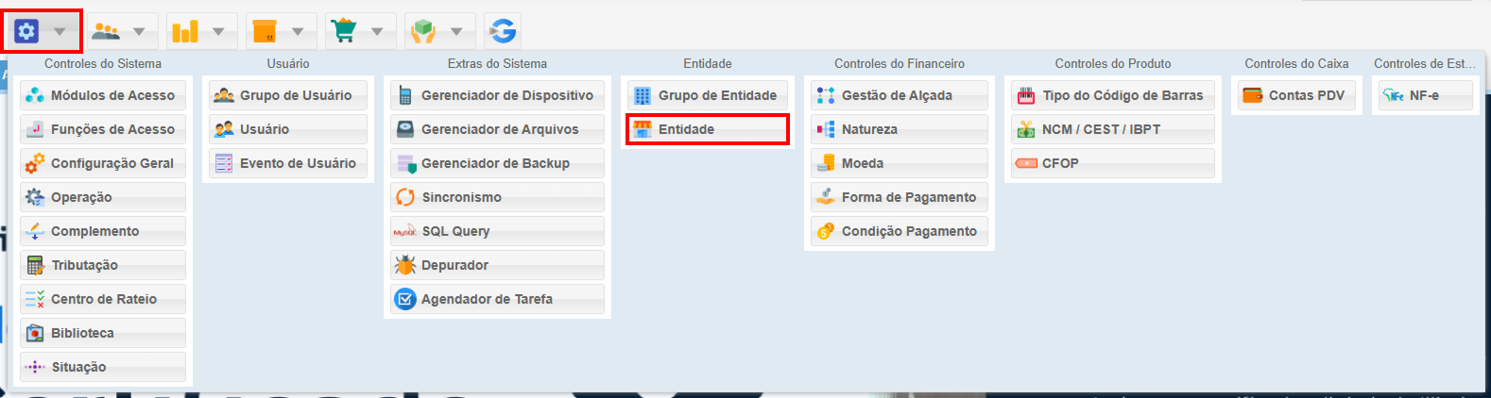
Task: Click the Controles do Produto column header
Action: point(1113,63)
